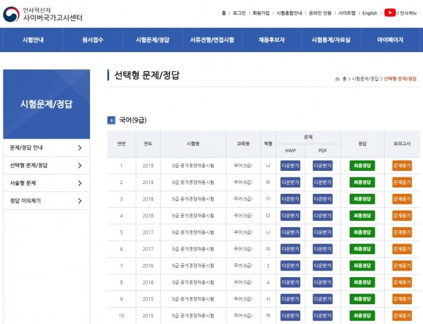Download HWP file for row 1
The image size is (423, 324).
click(x=290, y=166)
